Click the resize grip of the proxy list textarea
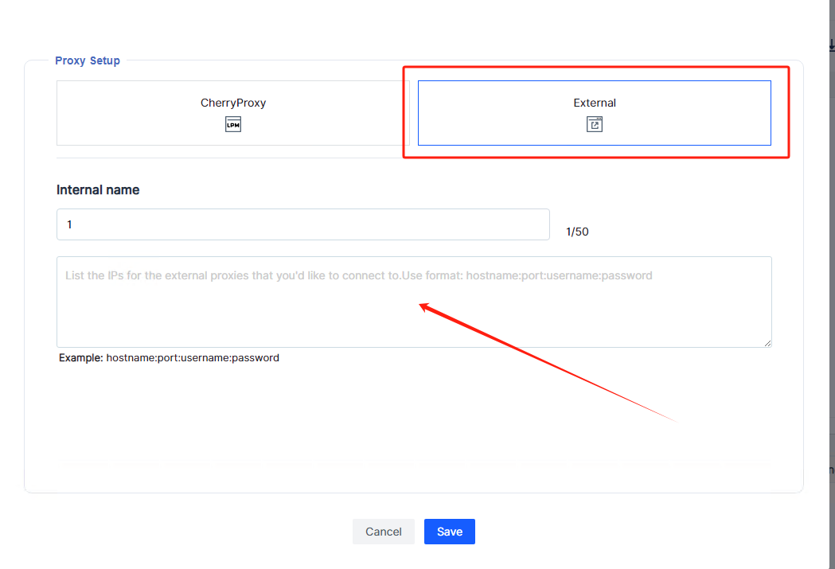This screenshot has width=835, height=569. point(767,343)
